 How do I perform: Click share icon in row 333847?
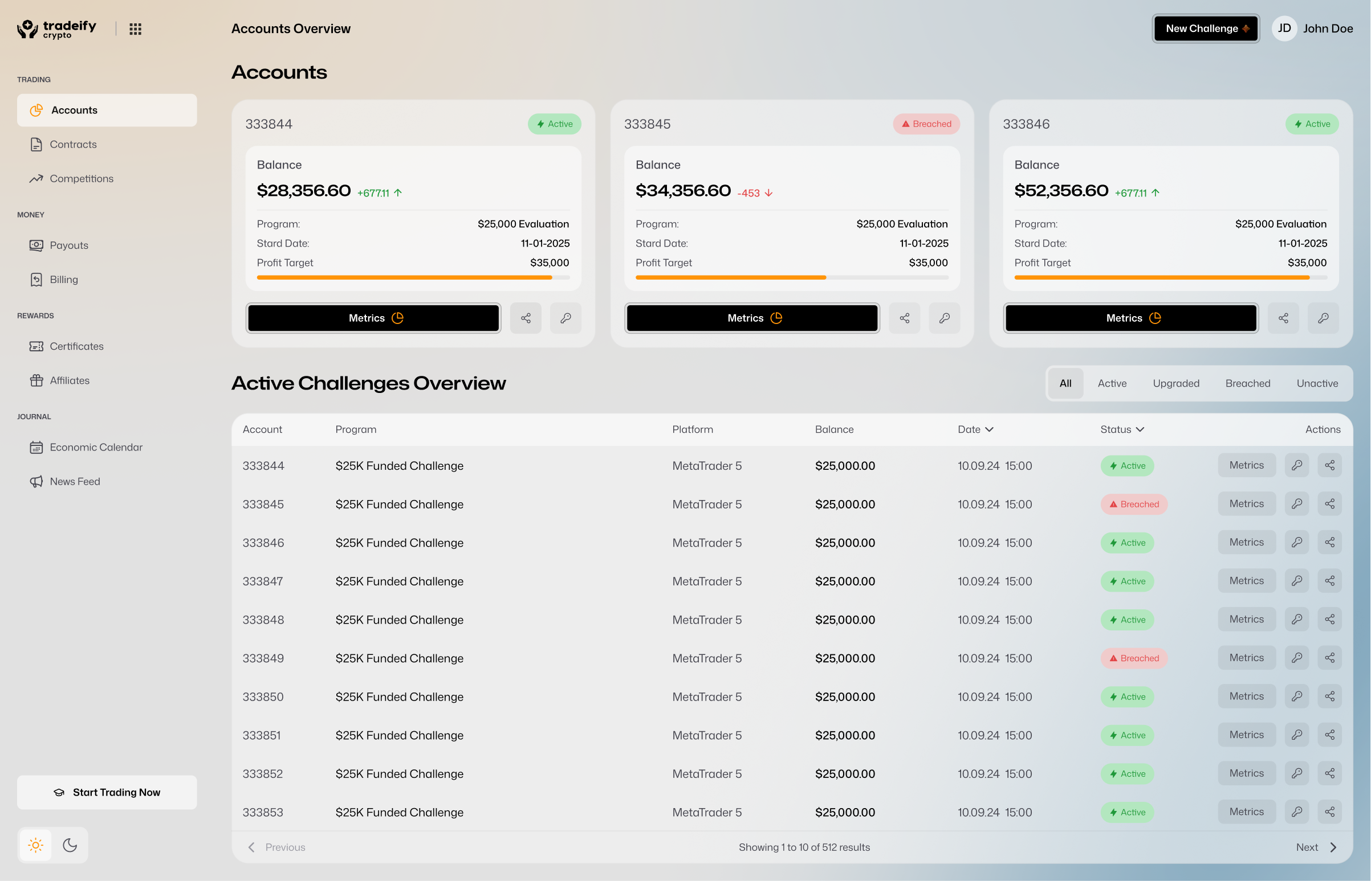pyautogui.click(x=1329, y=581)
